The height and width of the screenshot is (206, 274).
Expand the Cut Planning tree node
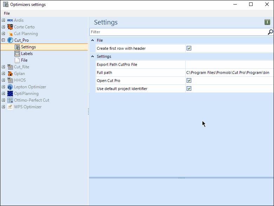point(3,34)
